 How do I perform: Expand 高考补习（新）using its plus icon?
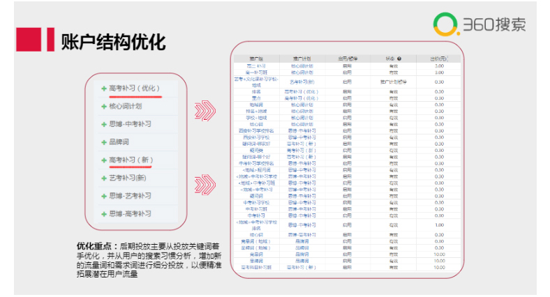[x=104, y=160]
